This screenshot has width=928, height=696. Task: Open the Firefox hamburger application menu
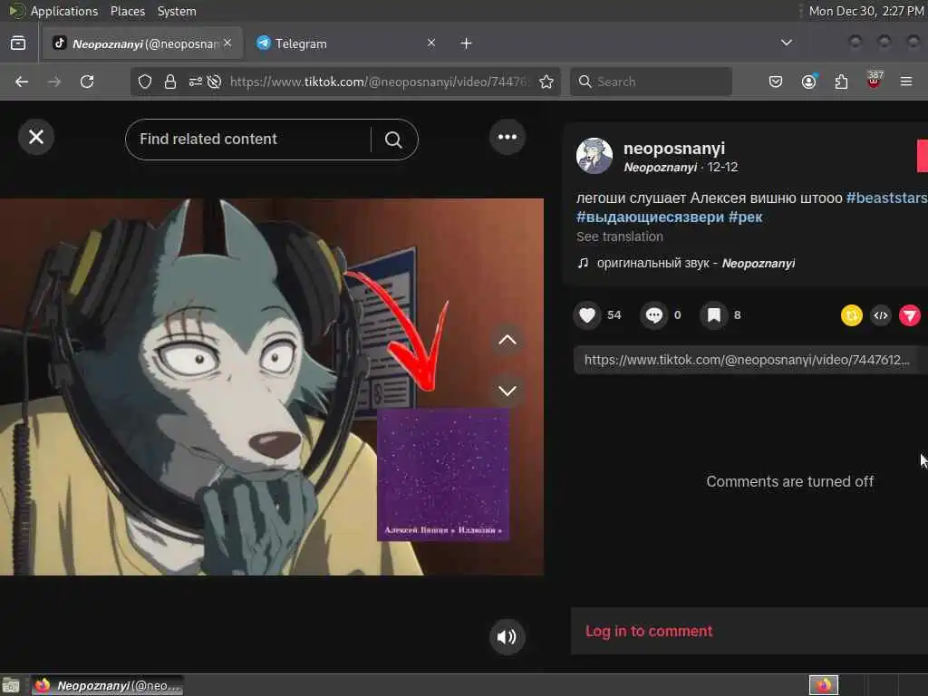tap(906, 82)
